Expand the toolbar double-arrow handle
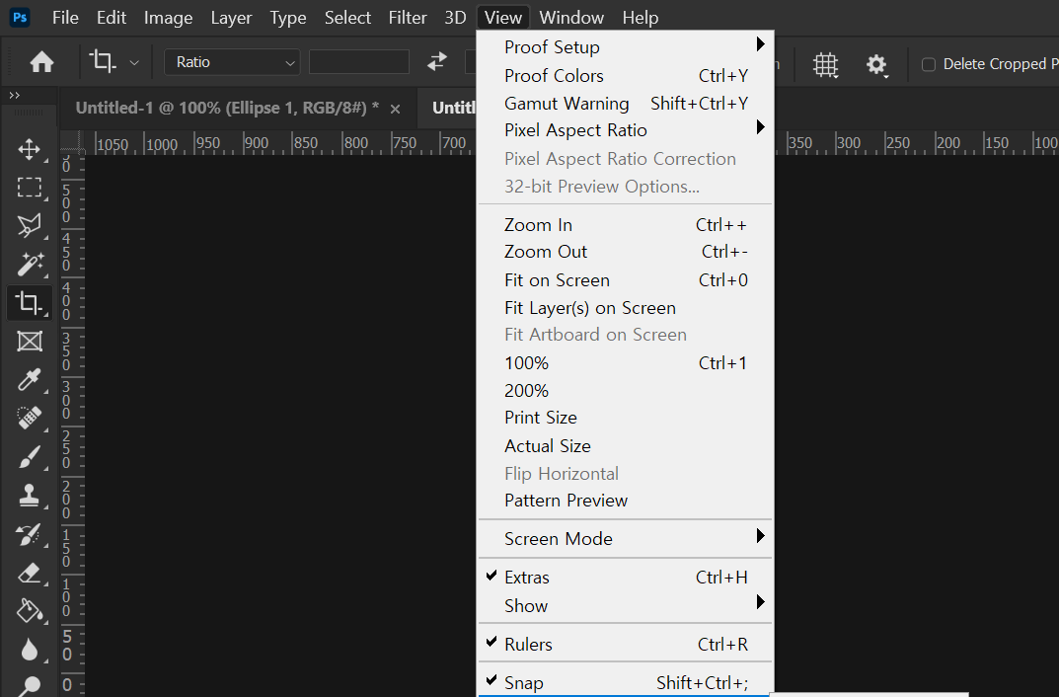 (x=14, y=96)
